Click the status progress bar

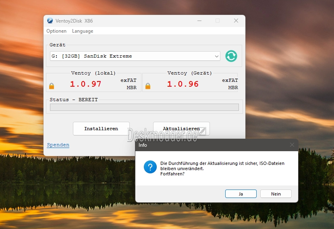[x=144, y=107]
